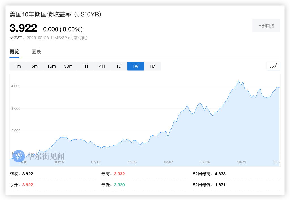Click the current yield value 3.922
This screenshot has width=290, height=200.
(23, 28)
